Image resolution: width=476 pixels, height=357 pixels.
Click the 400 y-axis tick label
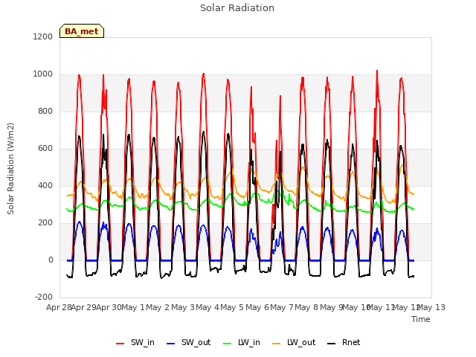click(45, 185)
